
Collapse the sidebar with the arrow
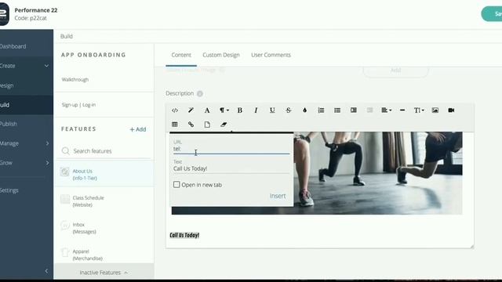tap(46, 271)
